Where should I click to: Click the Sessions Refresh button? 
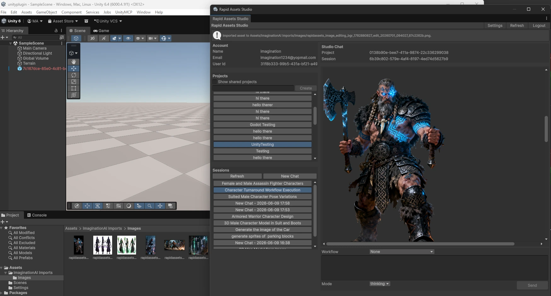[237, 176]
